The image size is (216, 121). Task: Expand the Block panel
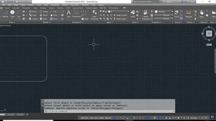tap(135, 22)
